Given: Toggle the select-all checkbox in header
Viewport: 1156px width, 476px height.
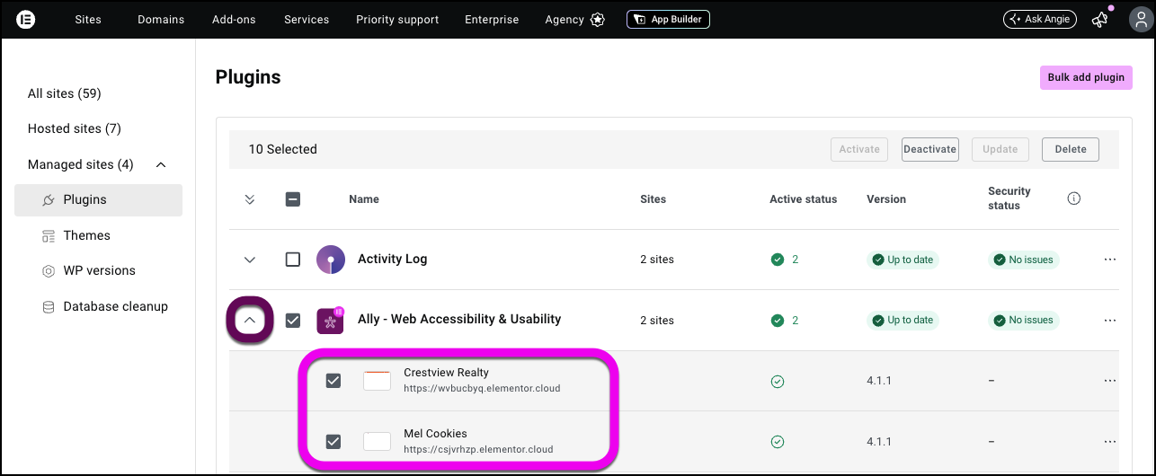Looking at the screenshot, I should pyautogui.click(x=293, y=199).
